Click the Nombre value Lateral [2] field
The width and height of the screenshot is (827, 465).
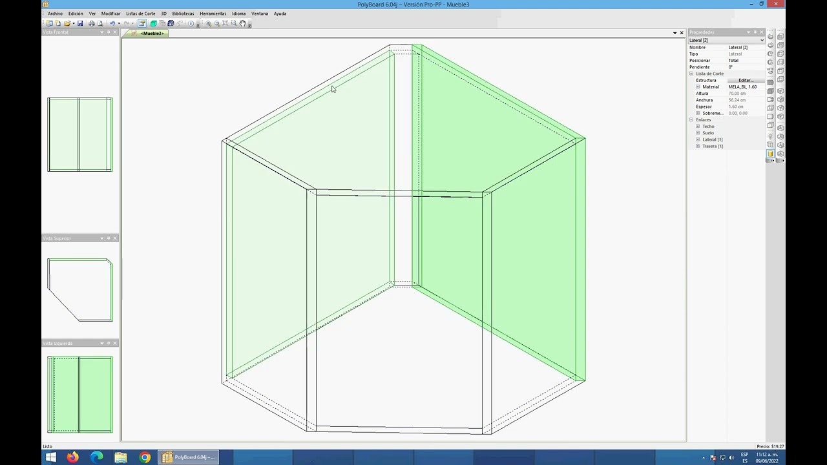tap(746, 47)
